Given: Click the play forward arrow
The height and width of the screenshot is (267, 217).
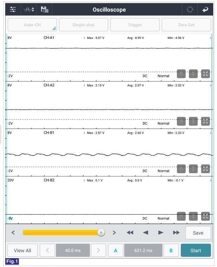Looking at the screenshot, I should point(161,233).
